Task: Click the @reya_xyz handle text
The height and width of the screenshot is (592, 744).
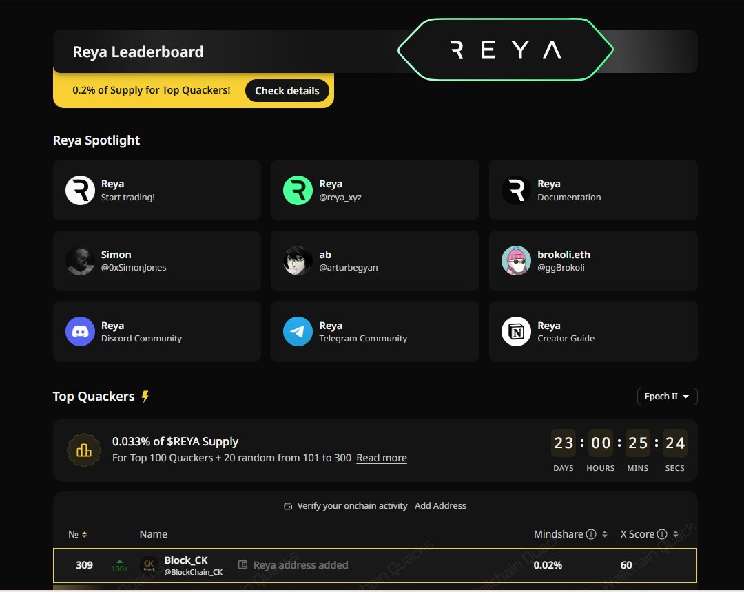Action: point(340,197)
